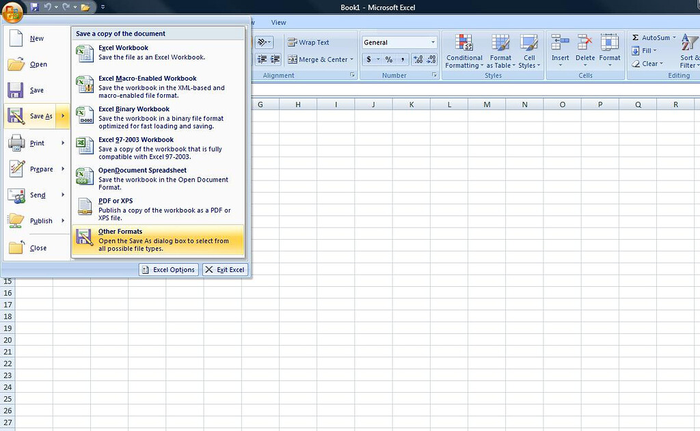The image size is (700, 431).
Task: Apply the Accounting Number Format
Action: (x=370, y=59)
